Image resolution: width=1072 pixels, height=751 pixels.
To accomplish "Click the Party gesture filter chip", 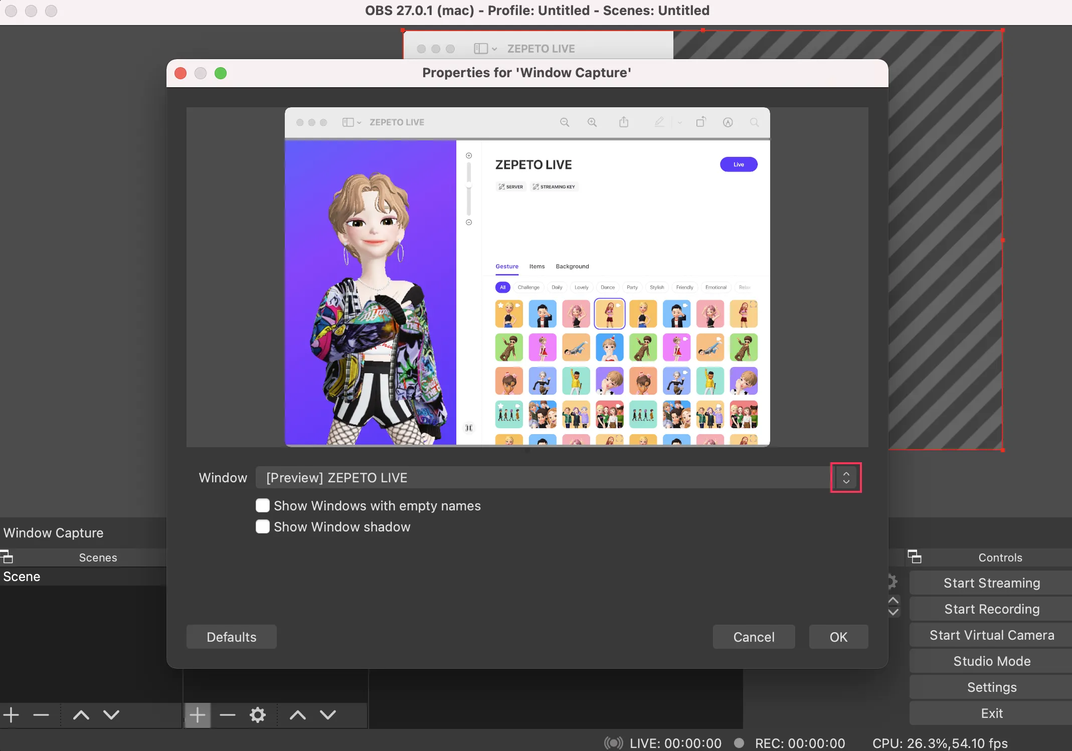I will point(632,287).
